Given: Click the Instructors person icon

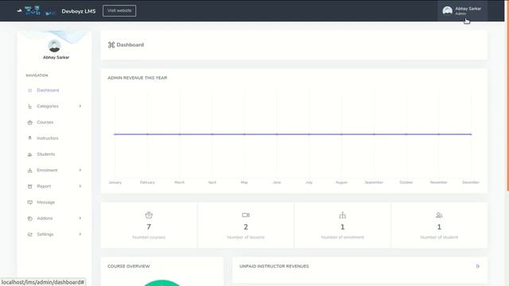Looking at the screenshot, I should pos(30,137).
